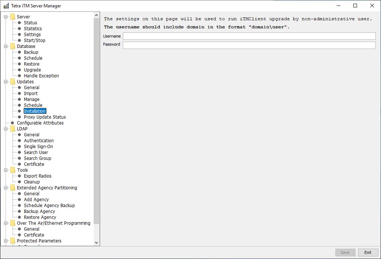Click the Updates folder icon
The height and width of the screenshot is (259, 381).
pyautogui.click(x=13, y=81)
